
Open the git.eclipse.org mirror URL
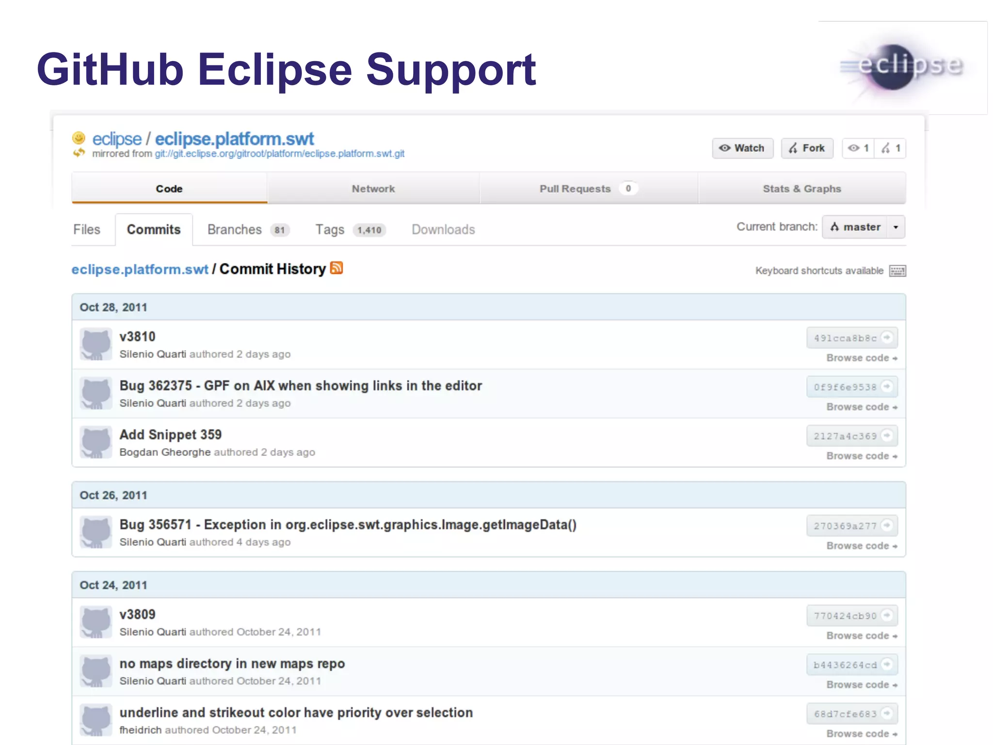click(279, 154)
